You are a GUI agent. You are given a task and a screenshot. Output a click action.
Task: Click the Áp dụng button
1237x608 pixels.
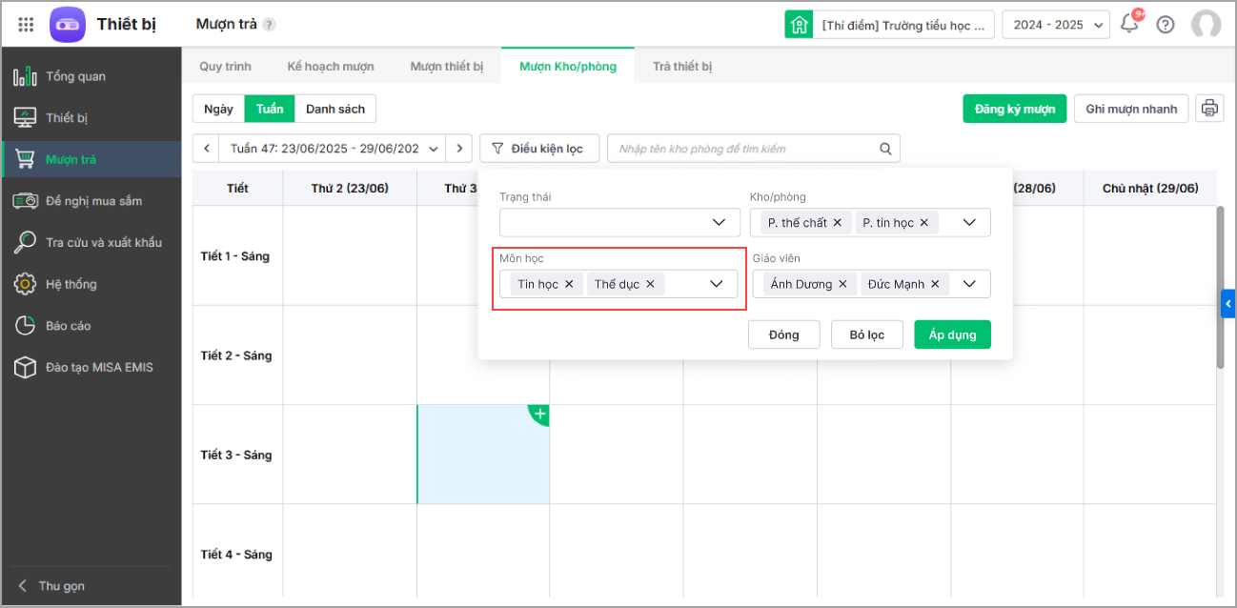(x=952, y=334)
